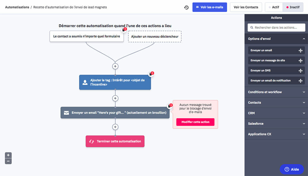Open the Aide help widget

click(x=291, y=169)
